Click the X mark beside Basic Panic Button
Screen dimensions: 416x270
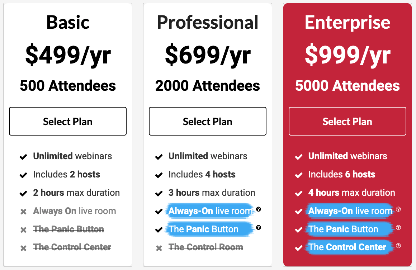click(x=23, y=230)
